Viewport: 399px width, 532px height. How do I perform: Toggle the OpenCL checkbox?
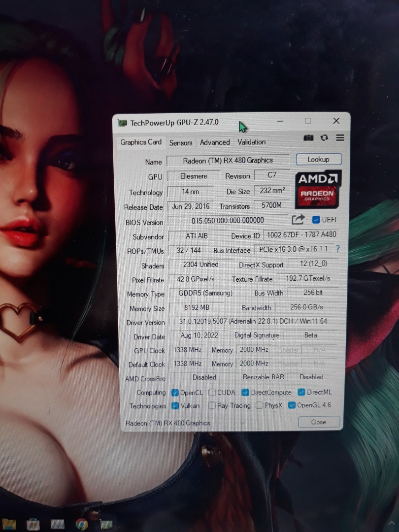point(175,393)
